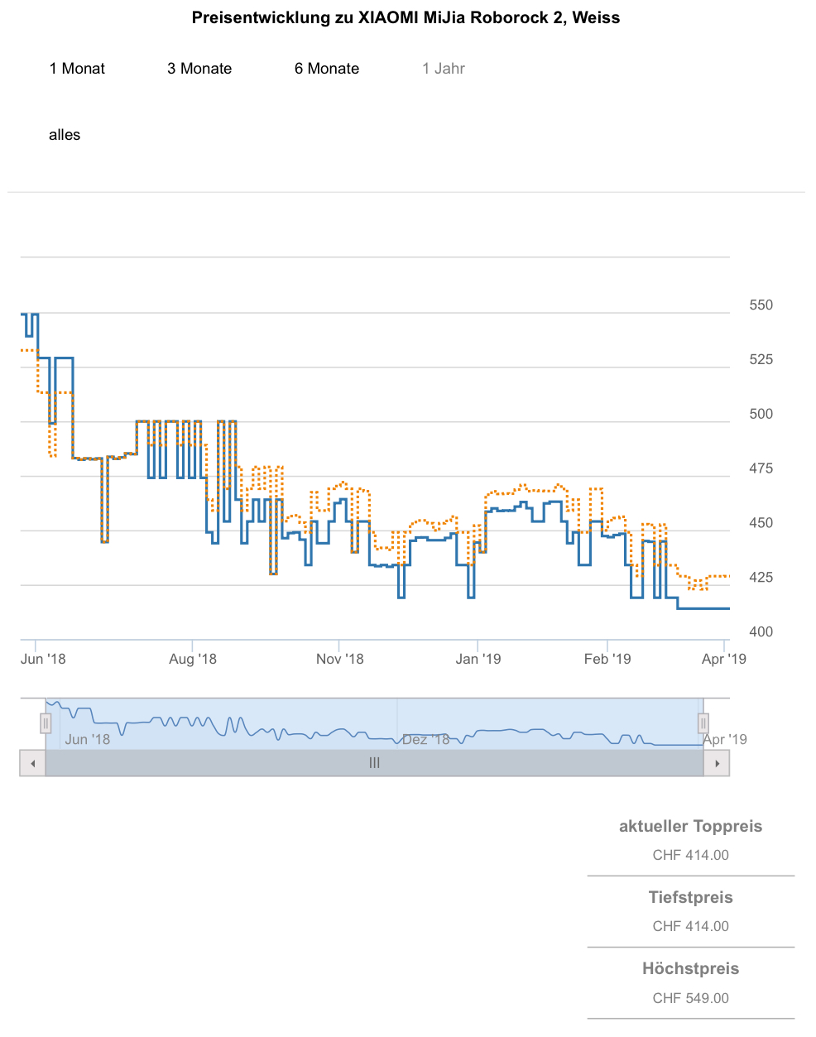Click the Höchstpreis value CHF 549.00
This screenshot has width=816, height=1037.
pyautogui.click(x=690, y=998)
